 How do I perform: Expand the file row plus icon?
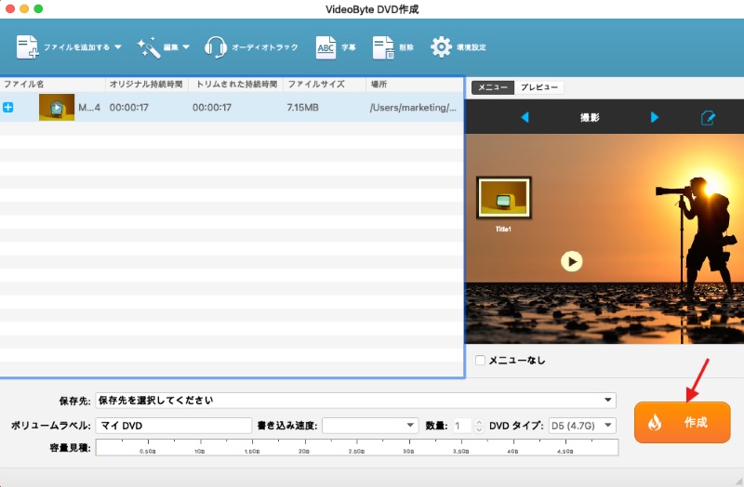coord(8,107)
